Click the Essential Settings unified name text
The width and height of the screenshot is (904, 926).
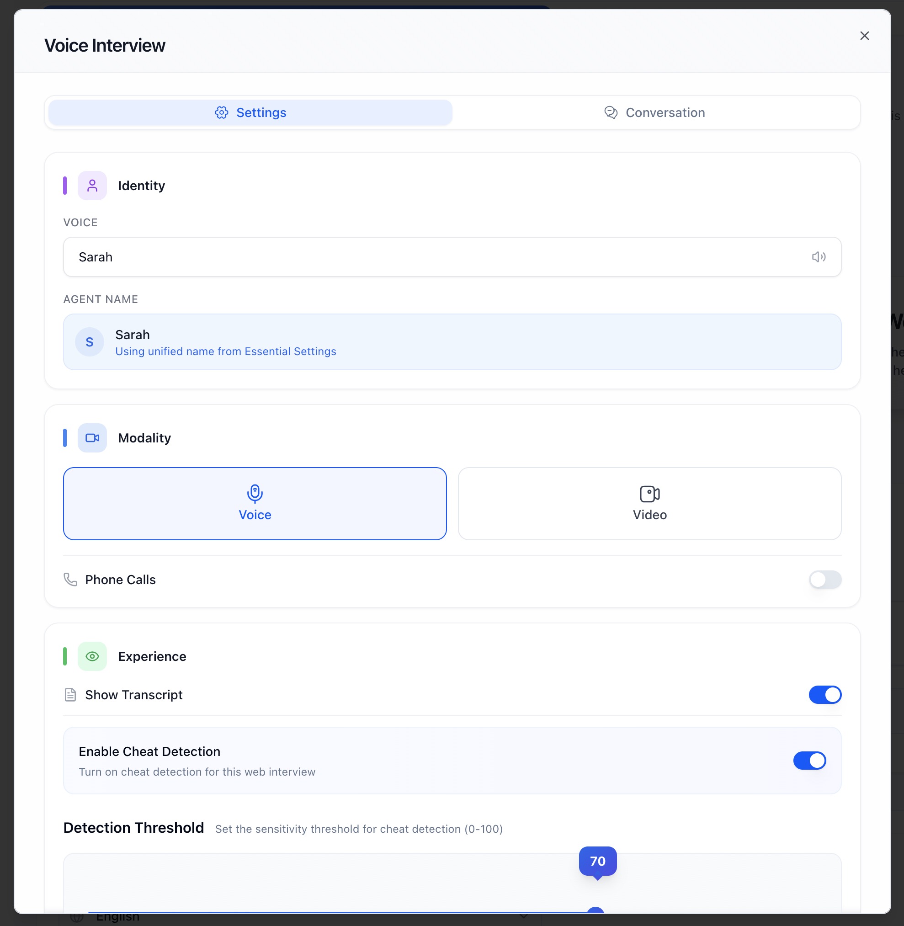pos(225,351)
